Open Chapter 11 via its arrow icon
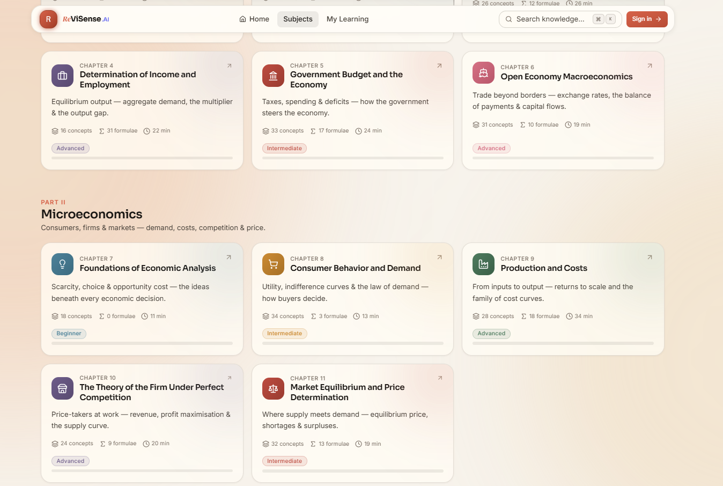Screen dimensions: 723x486 pyautogui.click(x=439, y=378)
